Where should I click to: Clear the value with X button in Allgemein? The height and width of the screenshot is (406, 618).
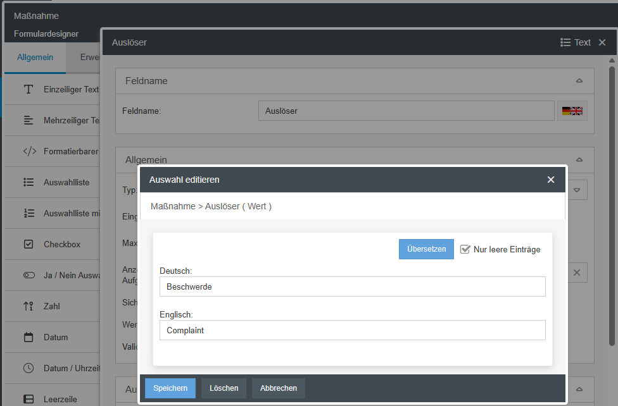577,273
